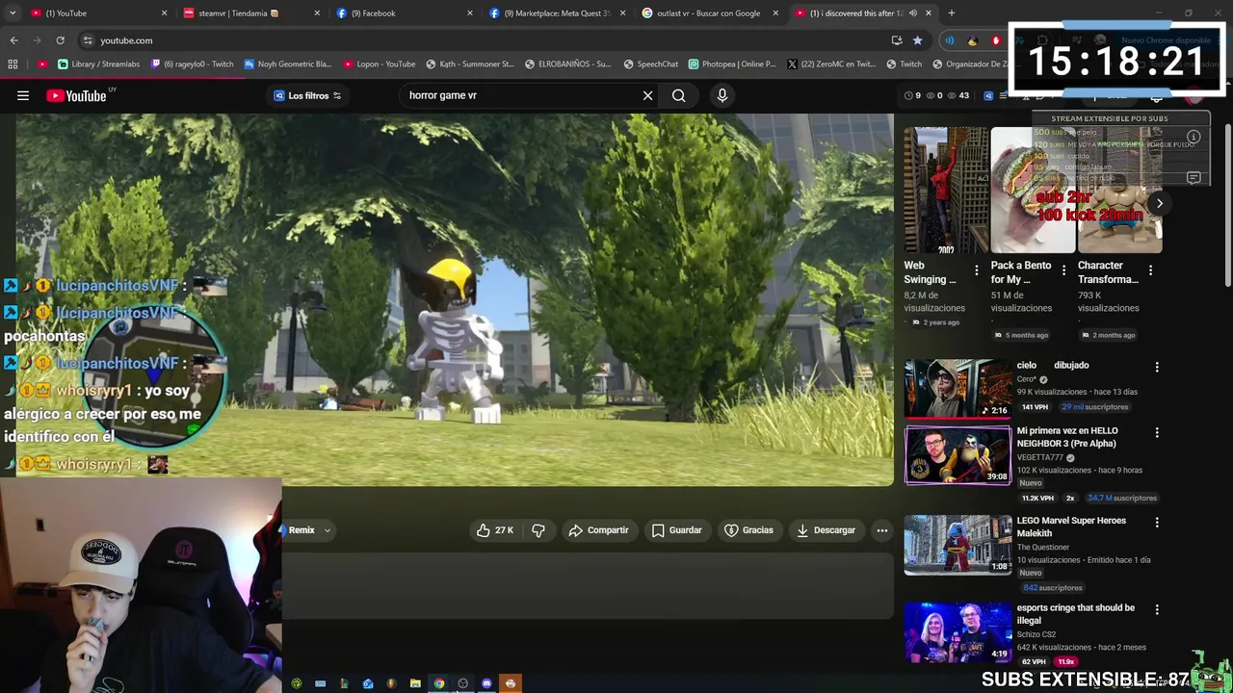Image resolution: width=1233 pixels, height=693 pixels.
Task: Open the Lopon - YouTube bookmark
Action: pyautogui.click(x=380, y=64)
